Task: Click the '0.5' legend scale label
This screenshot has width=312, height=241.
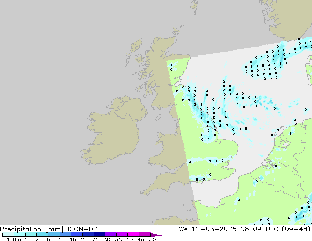Action: [17, 239]
